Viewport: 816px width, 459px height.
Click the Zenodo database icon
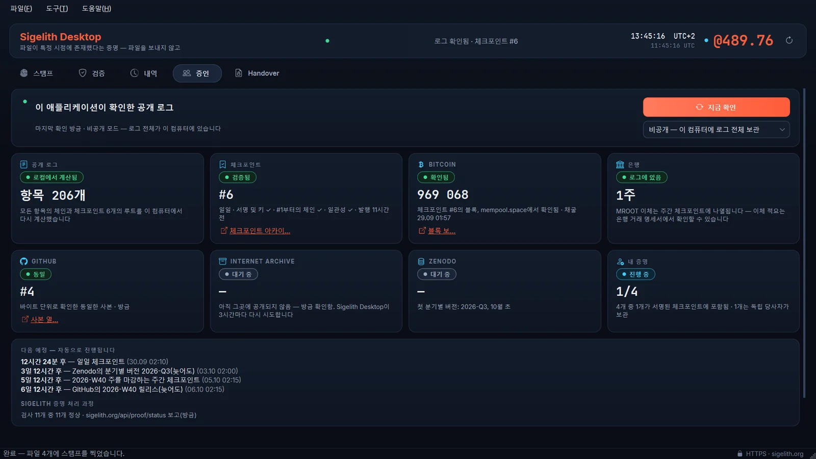[x=421, y=262]
